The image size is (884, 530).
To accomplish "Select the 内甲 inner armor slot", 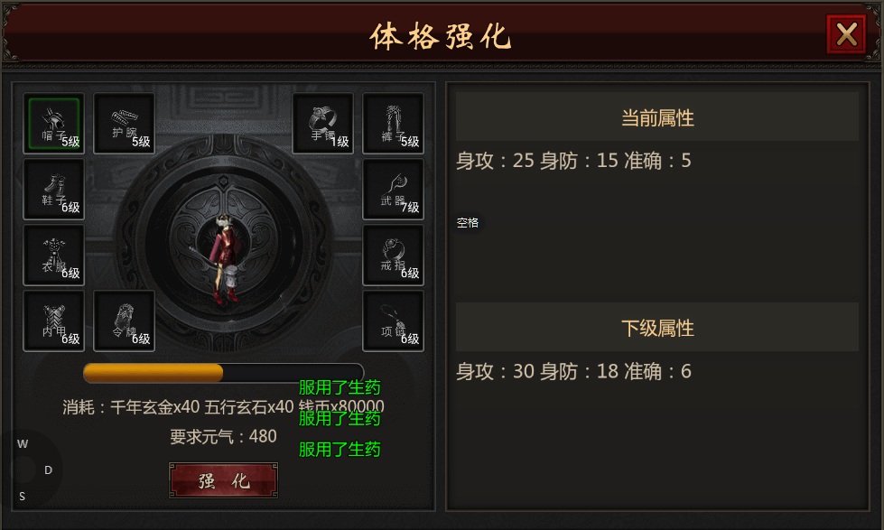I will tap(53, 321).
